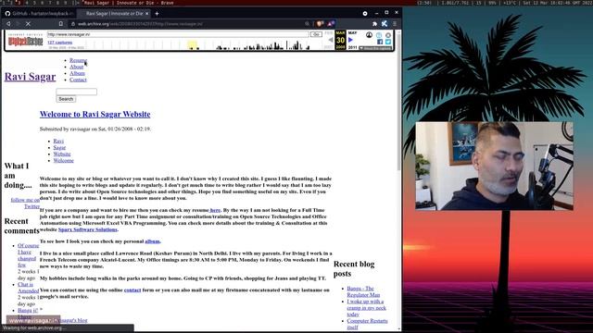
Task: Click follow me on Twitter link
Action: click(25, 203)
